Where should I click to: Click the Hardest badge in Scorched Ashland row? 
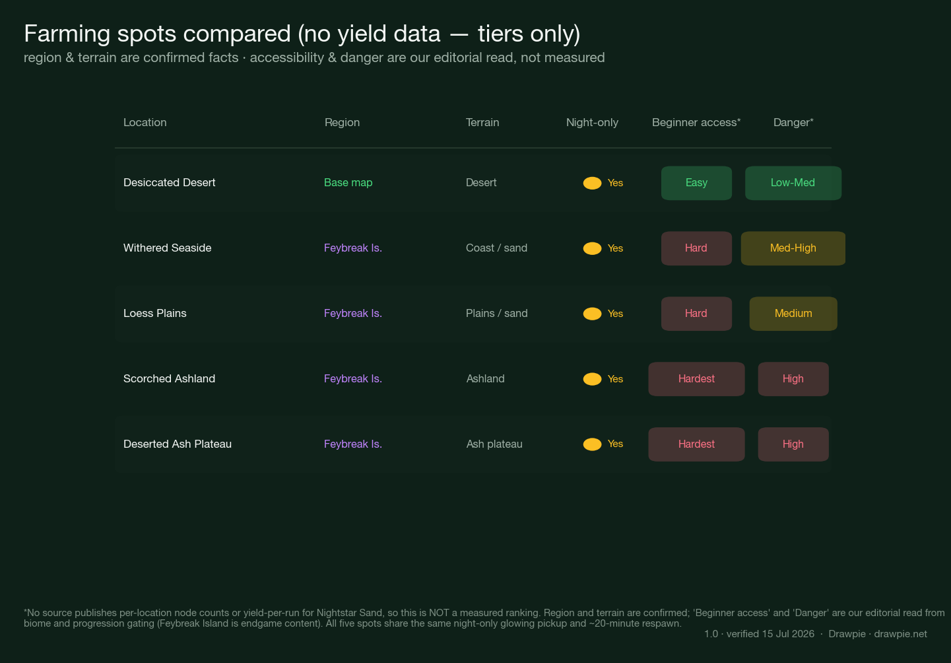pyautogui.click(x=696, y=379)
